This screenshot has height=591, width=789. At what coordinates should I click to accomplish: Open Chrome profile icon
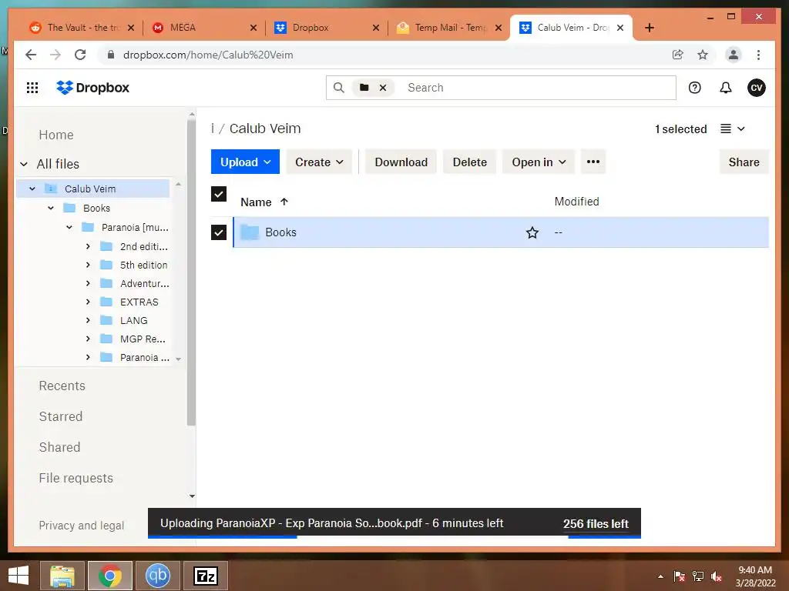[x=734, y=55]
